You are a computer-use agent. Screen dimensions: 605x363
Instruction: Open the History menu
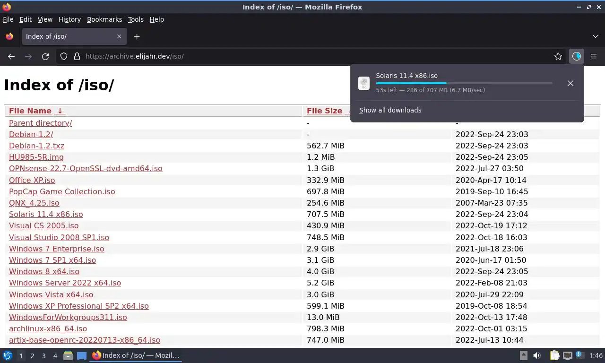coord(69,19)
